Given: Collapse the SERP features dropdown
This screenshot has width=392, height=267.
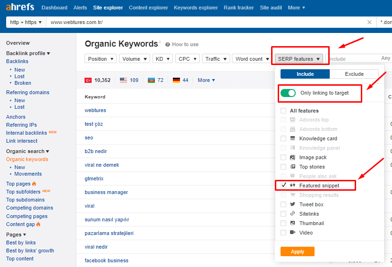Looking at the screenshot, I should pos(299,59).
